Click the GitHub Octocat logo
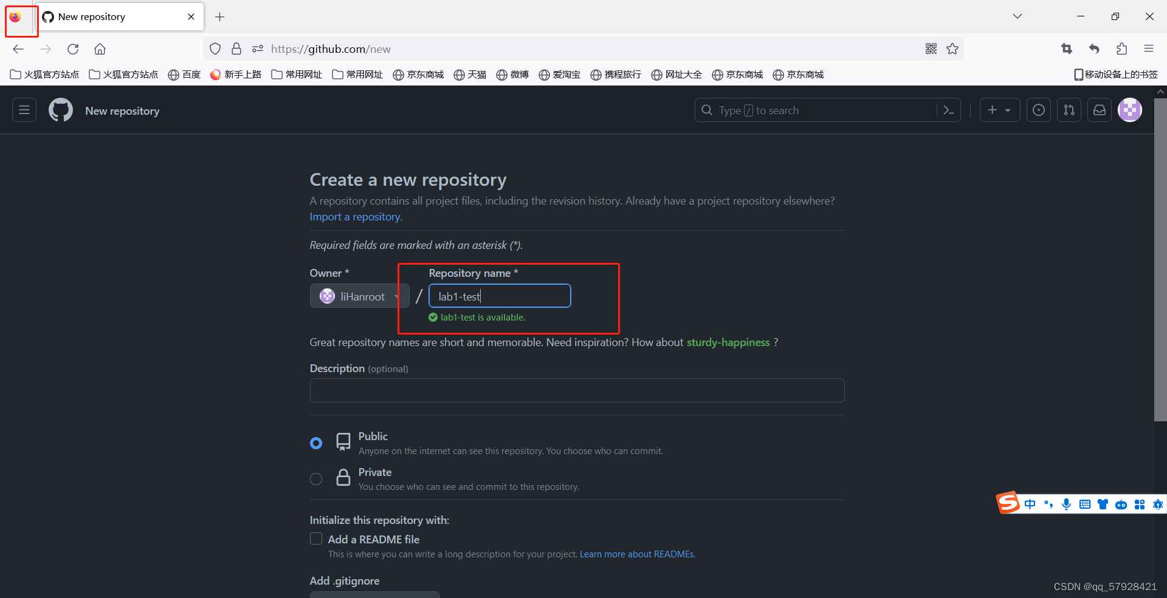Image resolution: width=1167 pixels, height=598 pixels. 60,110
